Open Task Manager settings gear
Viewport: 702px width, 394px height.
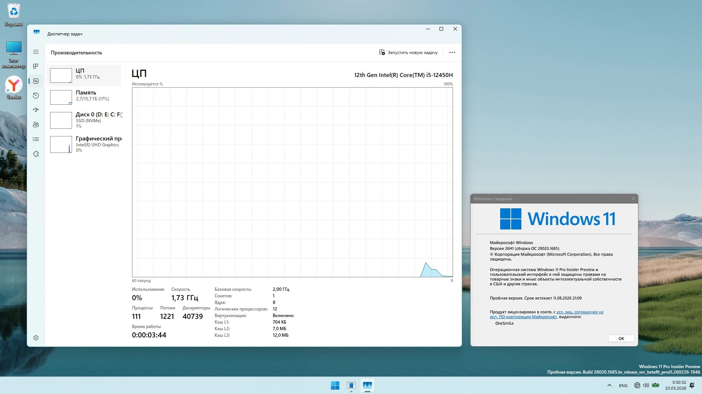(36, 338)
